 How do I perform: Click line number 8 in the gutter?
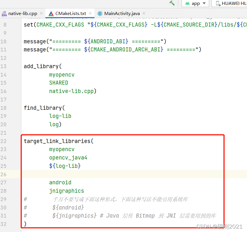point(5,25)
